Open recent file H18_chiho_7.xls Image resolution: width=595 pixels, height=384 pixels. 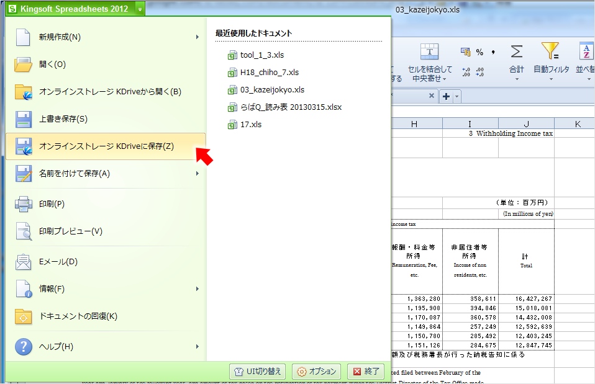pyautogui.click(x=263, y=73)
